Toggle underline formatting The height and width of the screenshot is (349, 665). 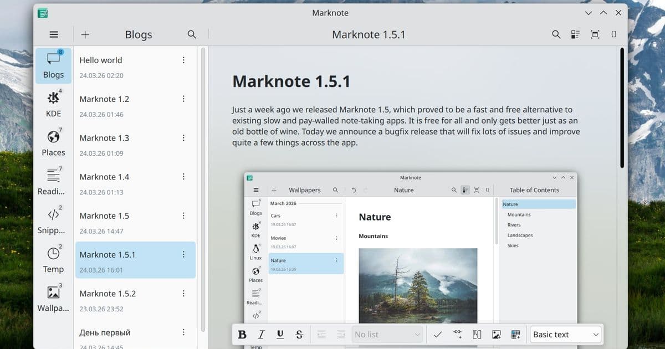click(x=280, y=335)
